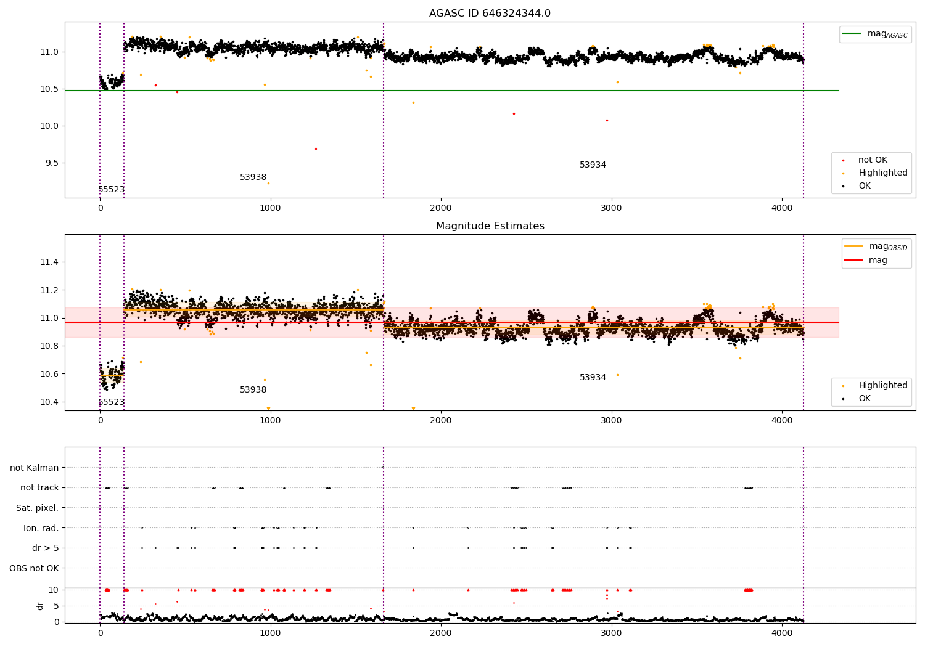925x647 pixels.
Task: Click the 'not Kalman' row label
Action: (x=35, y=468)
